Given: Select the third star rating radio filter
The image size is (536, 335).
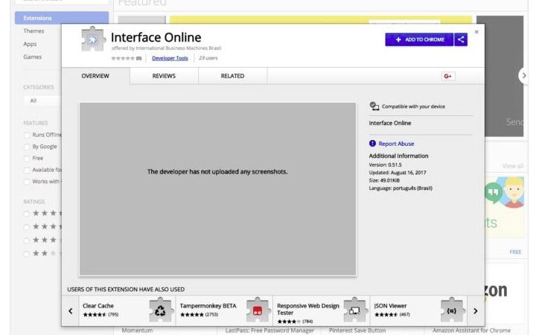Looking at the screenshot, I should 26,240.
